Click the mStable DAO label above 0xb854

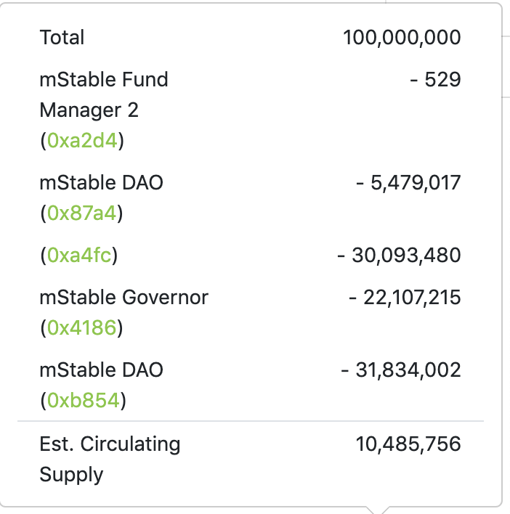pos(101,370)
